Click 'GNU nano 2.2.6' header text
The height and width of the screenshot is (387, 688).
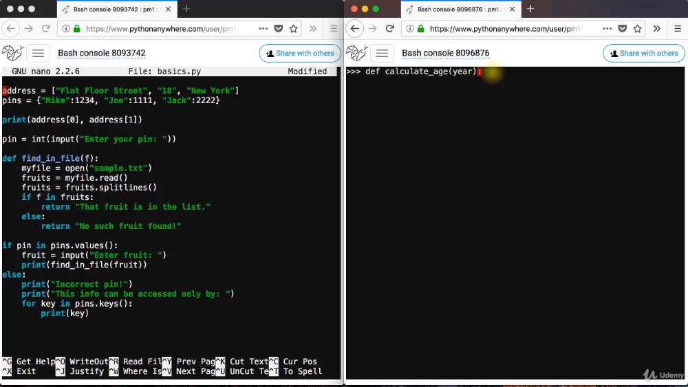[45, 71]
